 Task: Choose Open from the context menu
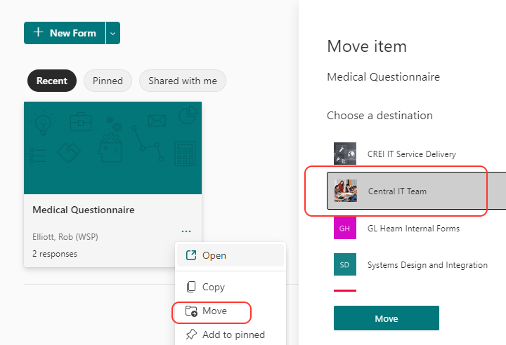[214, 255]
